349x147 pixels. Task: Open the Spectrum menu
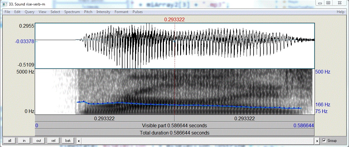coord(72,12)
